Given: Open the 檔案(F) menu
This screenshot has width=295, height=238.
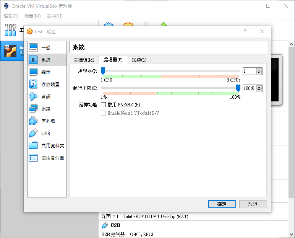Looking at the screenshot, I should coord(11,16).
